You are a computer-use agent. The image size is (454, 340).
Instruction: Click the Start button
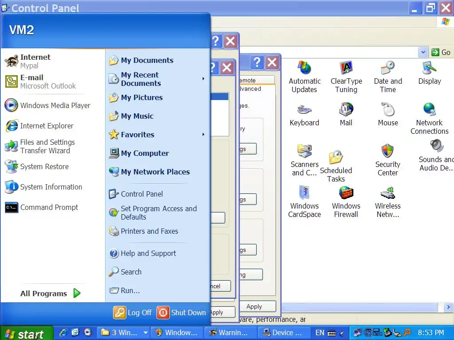pos(26,333)
